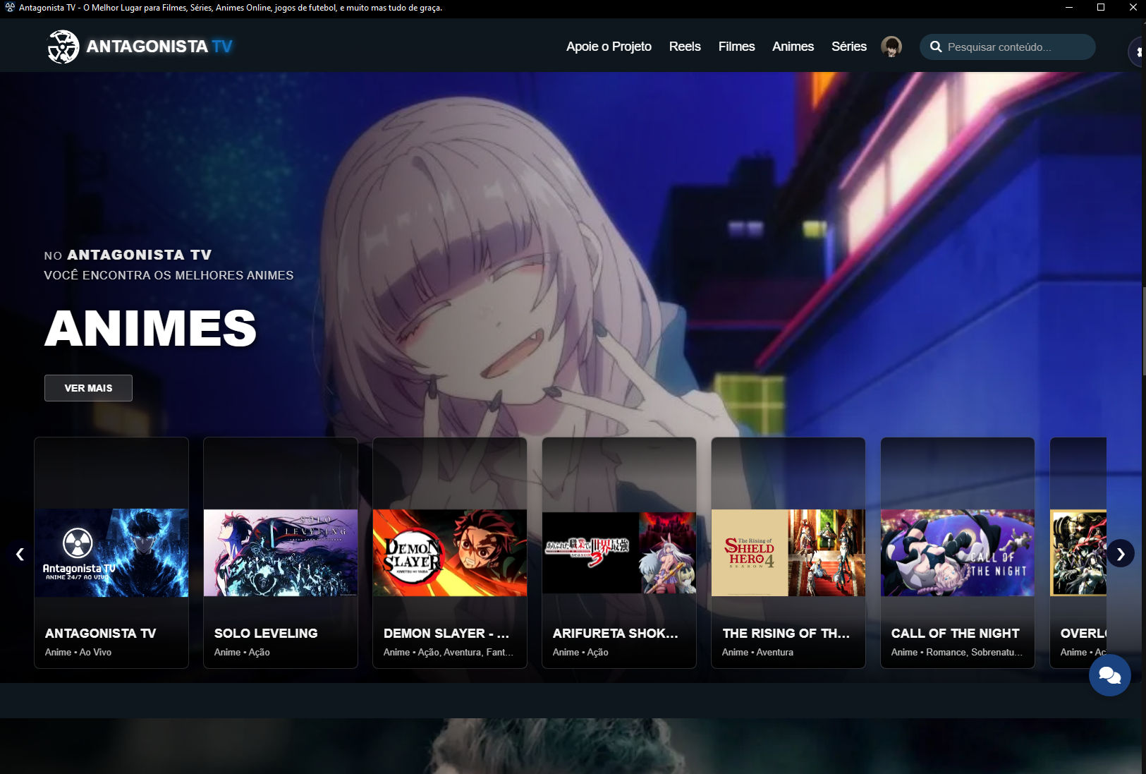Open Apoie o Projeto menu item
The width and height of the screenshot is (1146, 774).
609,47
